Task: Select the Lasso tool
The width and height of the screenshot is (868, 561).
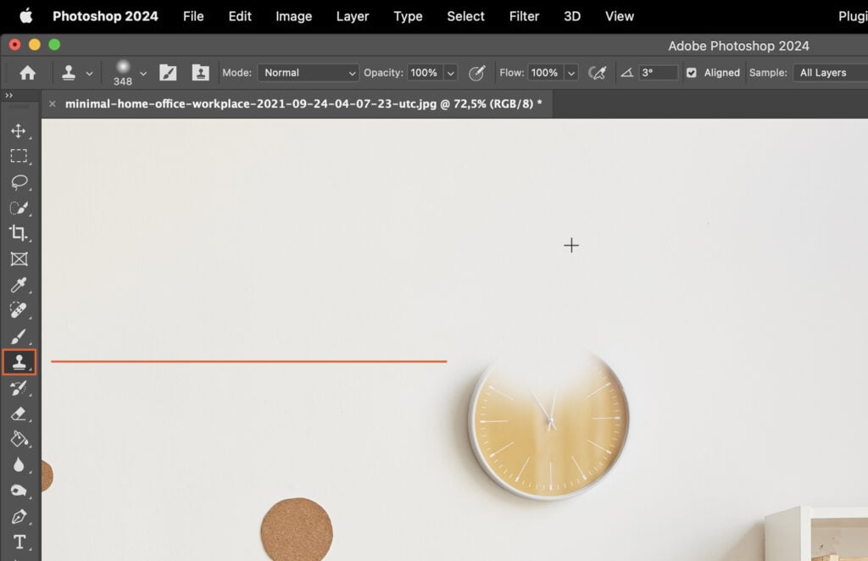Action: point(20,182)
